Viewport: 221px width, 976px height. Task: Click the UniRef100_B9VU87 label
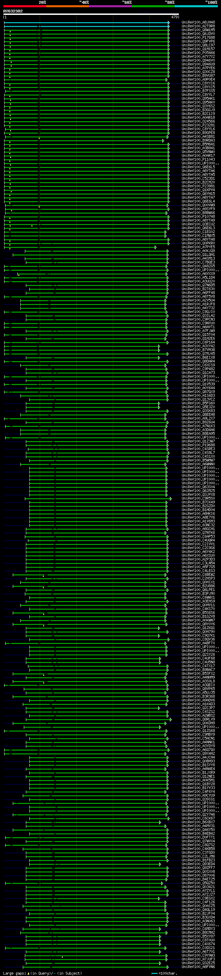198,76
